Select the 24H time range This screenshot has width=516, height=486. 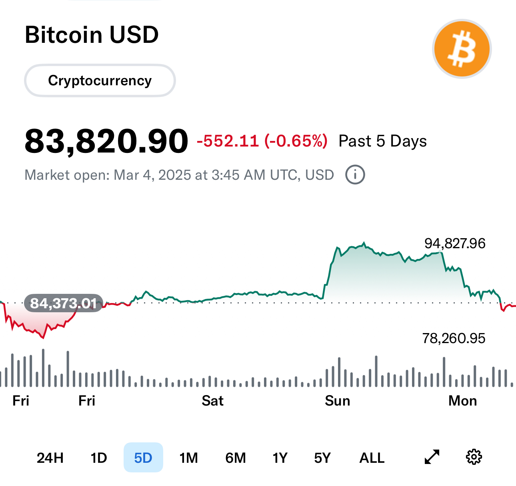coord(50,458)
